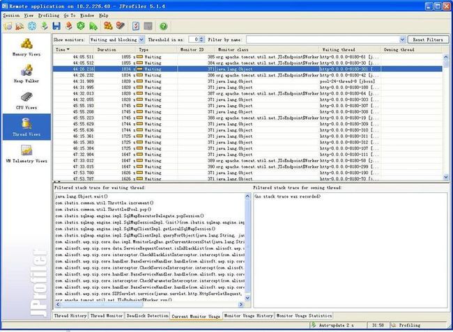Viewport: 453px width, 332px height.
Task: Click the Profiling icon in the status bar
Action: click(x=393, y=325)
